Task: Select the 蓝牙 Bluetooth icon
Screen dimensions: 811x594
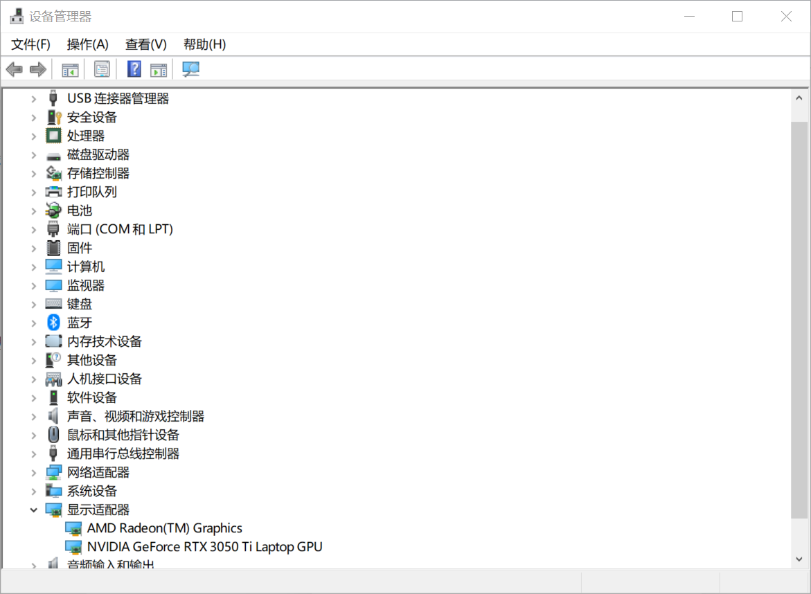Action: (53, 323)
